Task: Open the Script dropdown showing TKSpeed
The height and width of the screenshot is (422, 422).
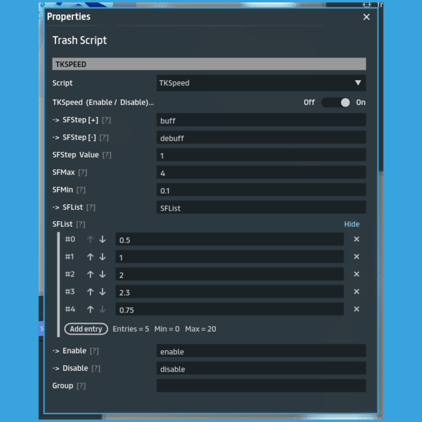Action: point(261,83)
